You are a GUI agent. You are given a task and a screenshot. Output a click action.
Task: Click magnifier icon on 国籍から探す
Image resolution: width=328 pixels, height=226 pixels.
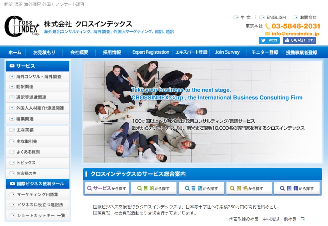click(282, 188)
